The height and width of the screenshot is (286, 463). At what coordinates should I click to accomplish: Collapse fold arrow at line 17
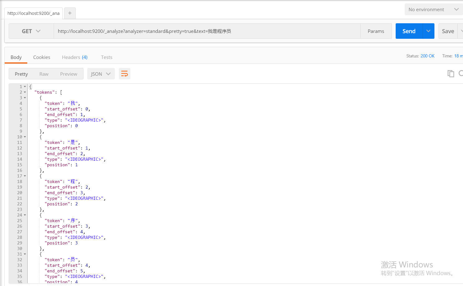pos(25,176)
